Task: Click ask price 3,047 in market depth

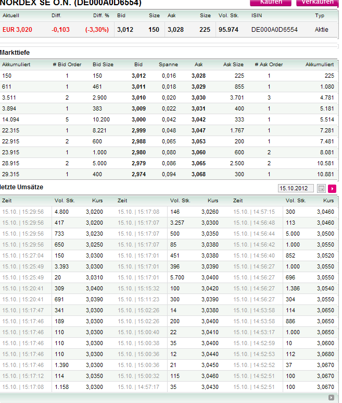Action: tap(198, 130)
